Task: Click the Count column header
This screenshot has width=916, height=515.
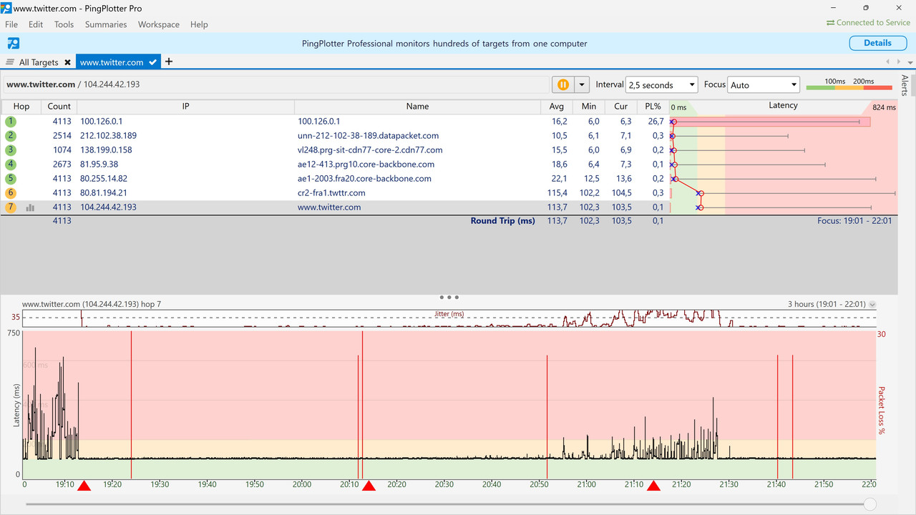Action: tap(59, 106)
